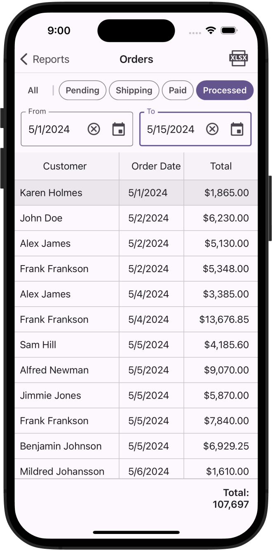Image resolution: width=272 pixels, height=550 pixels.
Task: Clear the From date field
Action: (x=94, y=129)
